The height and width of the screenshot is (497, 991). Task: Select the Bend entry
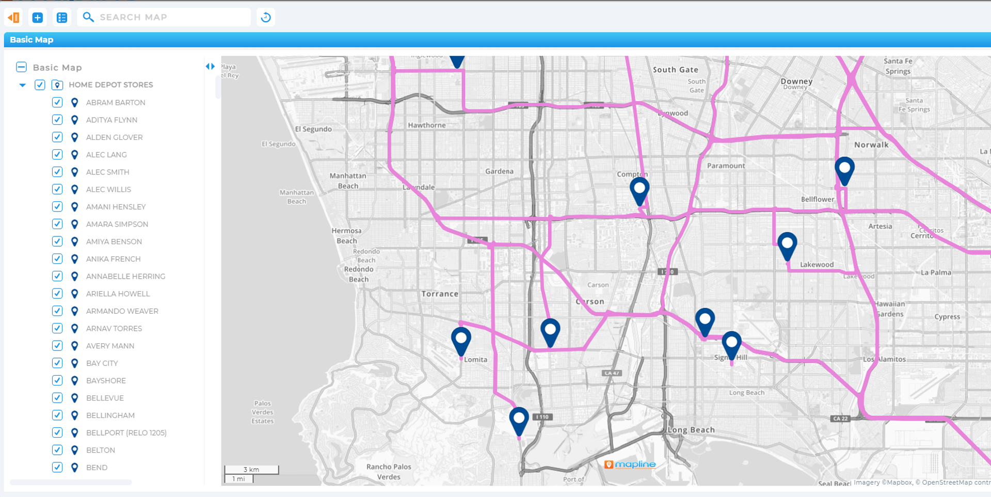click(x=97, y=468)
